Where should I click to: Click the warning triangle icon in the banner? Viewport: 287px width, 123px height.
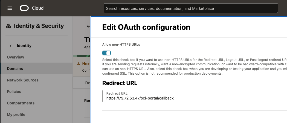tap(79, 64)
